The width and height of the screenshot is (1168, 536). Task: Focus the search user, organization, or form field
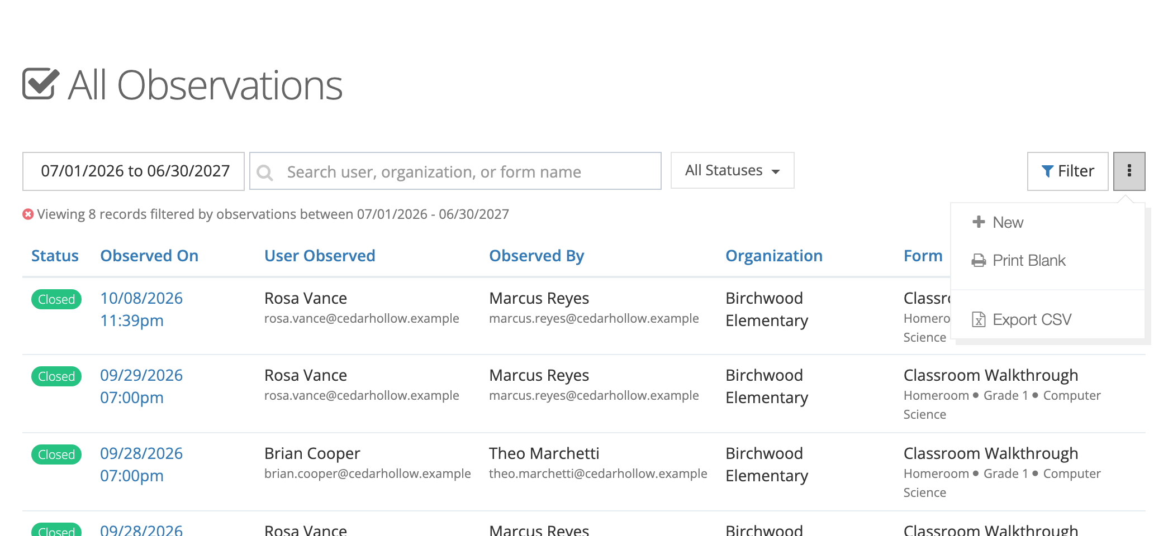pyautogui.click(x=455, y=171)
